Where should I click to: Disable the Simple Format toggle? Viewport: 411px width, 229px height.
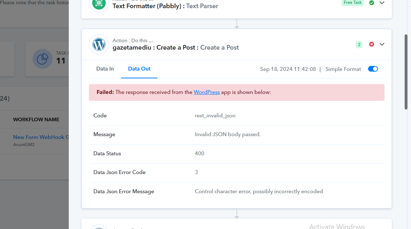[373, 69]
